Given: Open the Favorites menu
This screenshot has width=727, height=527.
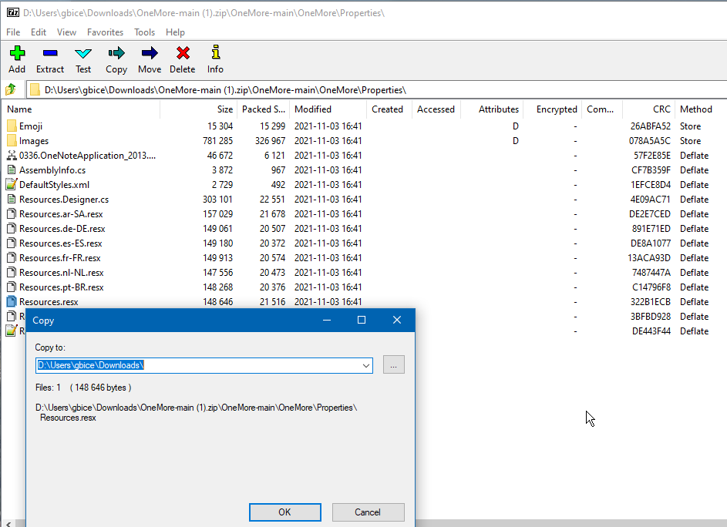Looking at the screenshot, I should (105, 32).
